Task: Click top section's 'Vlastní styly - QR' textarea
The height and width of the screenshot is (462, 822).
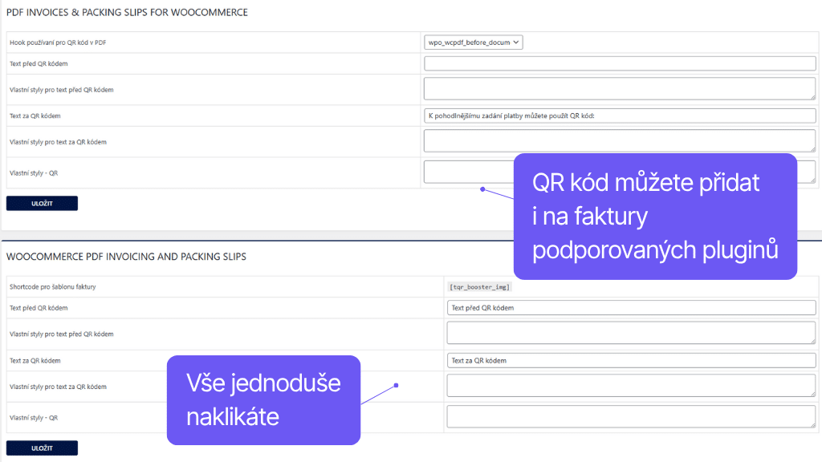Action: point(466,172)
